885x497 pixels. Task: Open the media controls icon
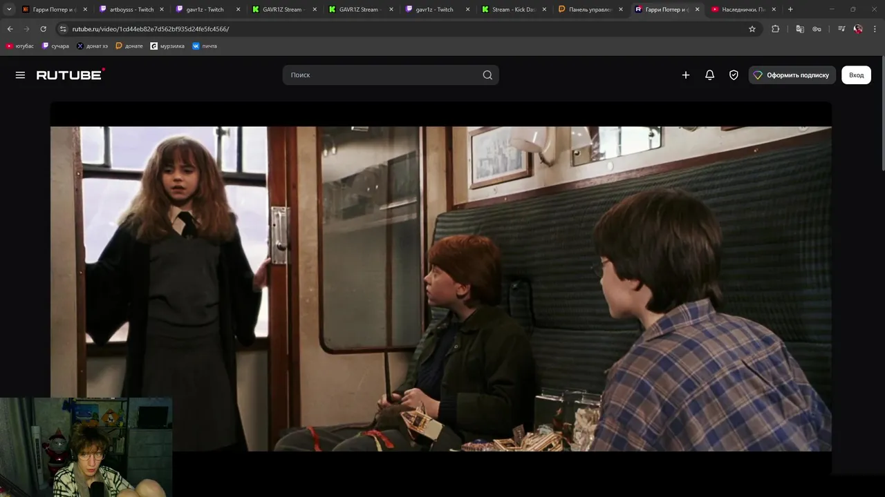click(x=841, y=29)
